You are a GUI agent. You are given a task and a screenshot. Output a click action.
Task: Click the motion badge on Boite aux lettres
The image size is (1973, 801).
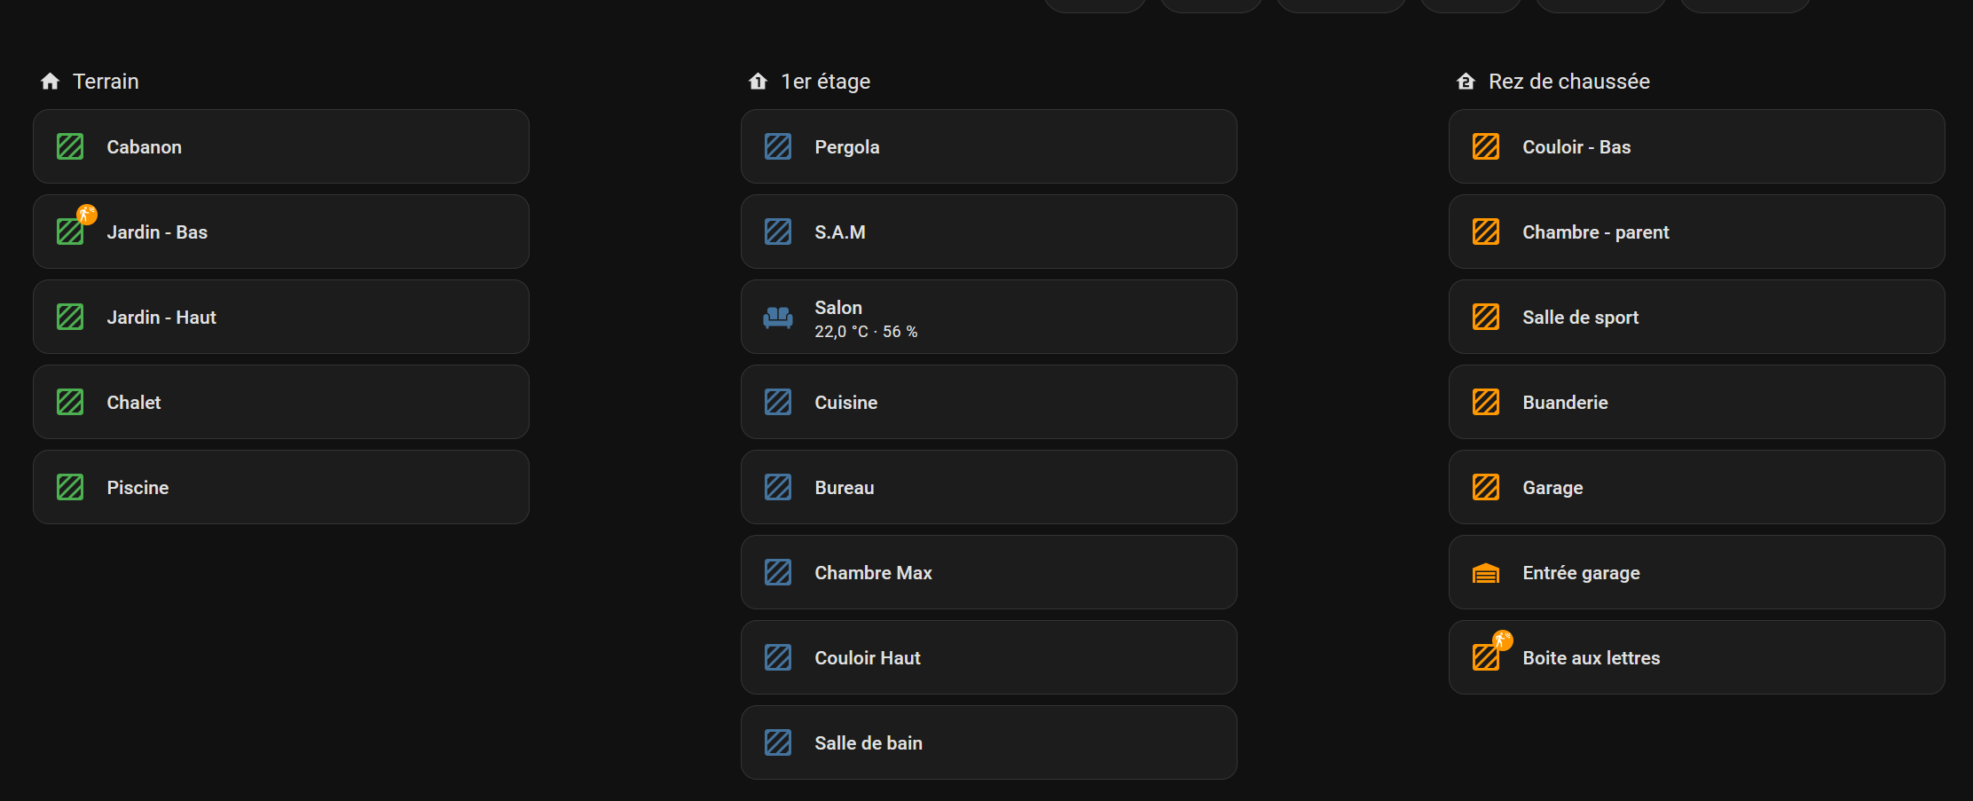[1503, 640]
